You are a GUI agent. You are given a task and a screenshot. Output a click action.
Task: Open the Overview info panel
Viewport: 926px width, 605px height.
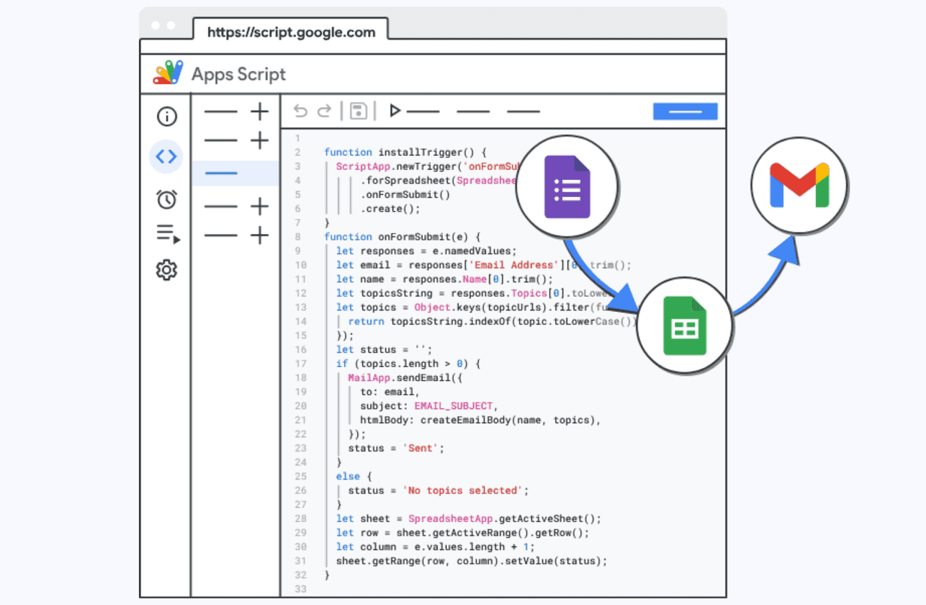point(166,116)
